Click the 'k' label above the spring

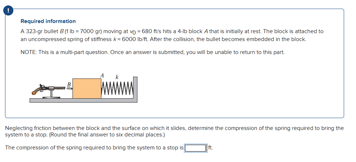(x=117, y=77)
